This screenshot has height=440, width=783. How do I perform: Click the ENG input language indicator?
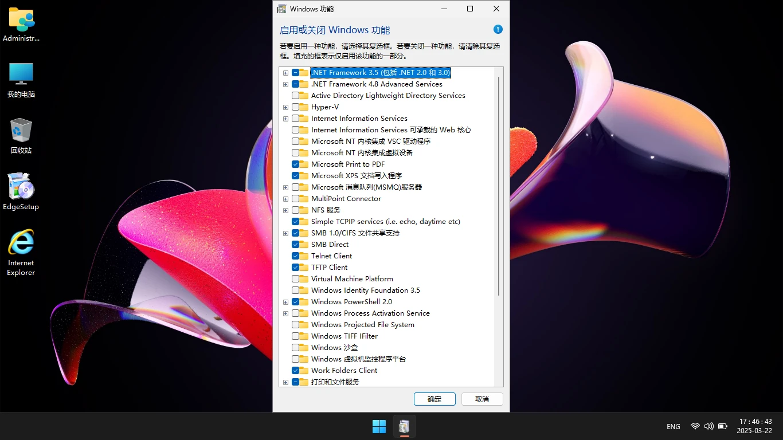click(674, 426)
